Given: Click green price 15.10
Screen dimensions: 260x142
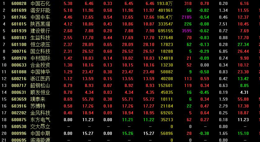Looking at the screenshot, I should coord(243,133).
